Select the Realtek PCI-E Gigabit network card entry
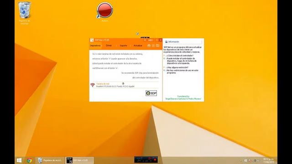The height and width of the screenshot is (164, 292). [x=115, y=87]
